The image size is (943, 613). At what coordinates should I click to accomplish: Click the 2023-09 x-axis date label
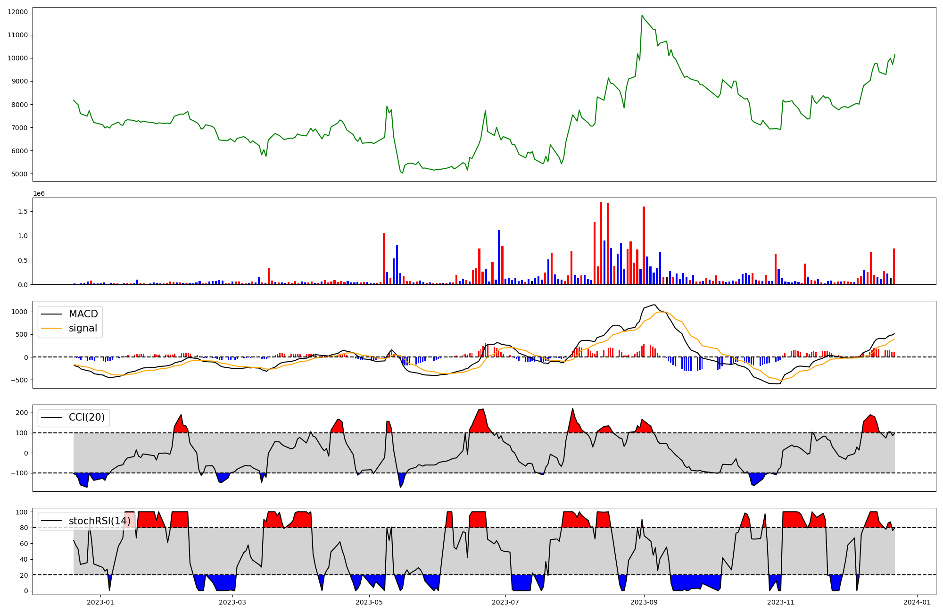[x=644, y=602]
